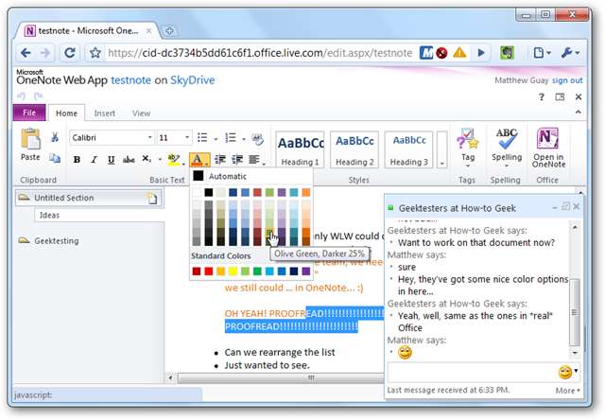Open the testnote link in header
This screenshot has height=420, width=605.
[x=130, y=79]
